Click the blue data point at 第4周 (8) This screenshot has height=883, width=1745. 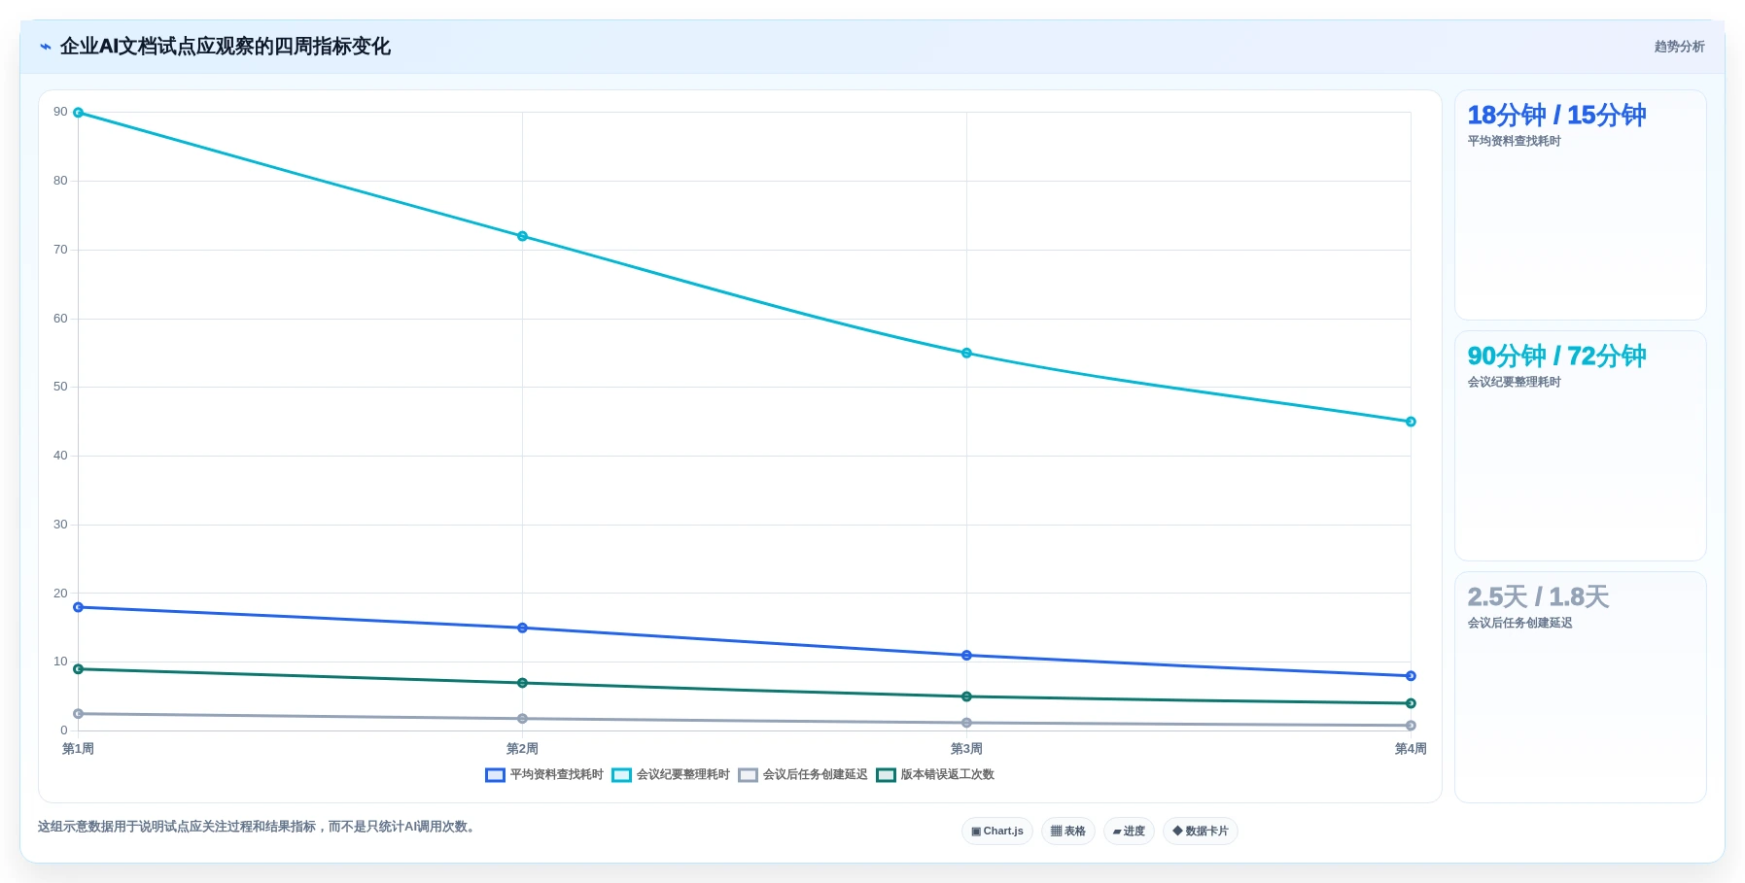[1411, 676]
